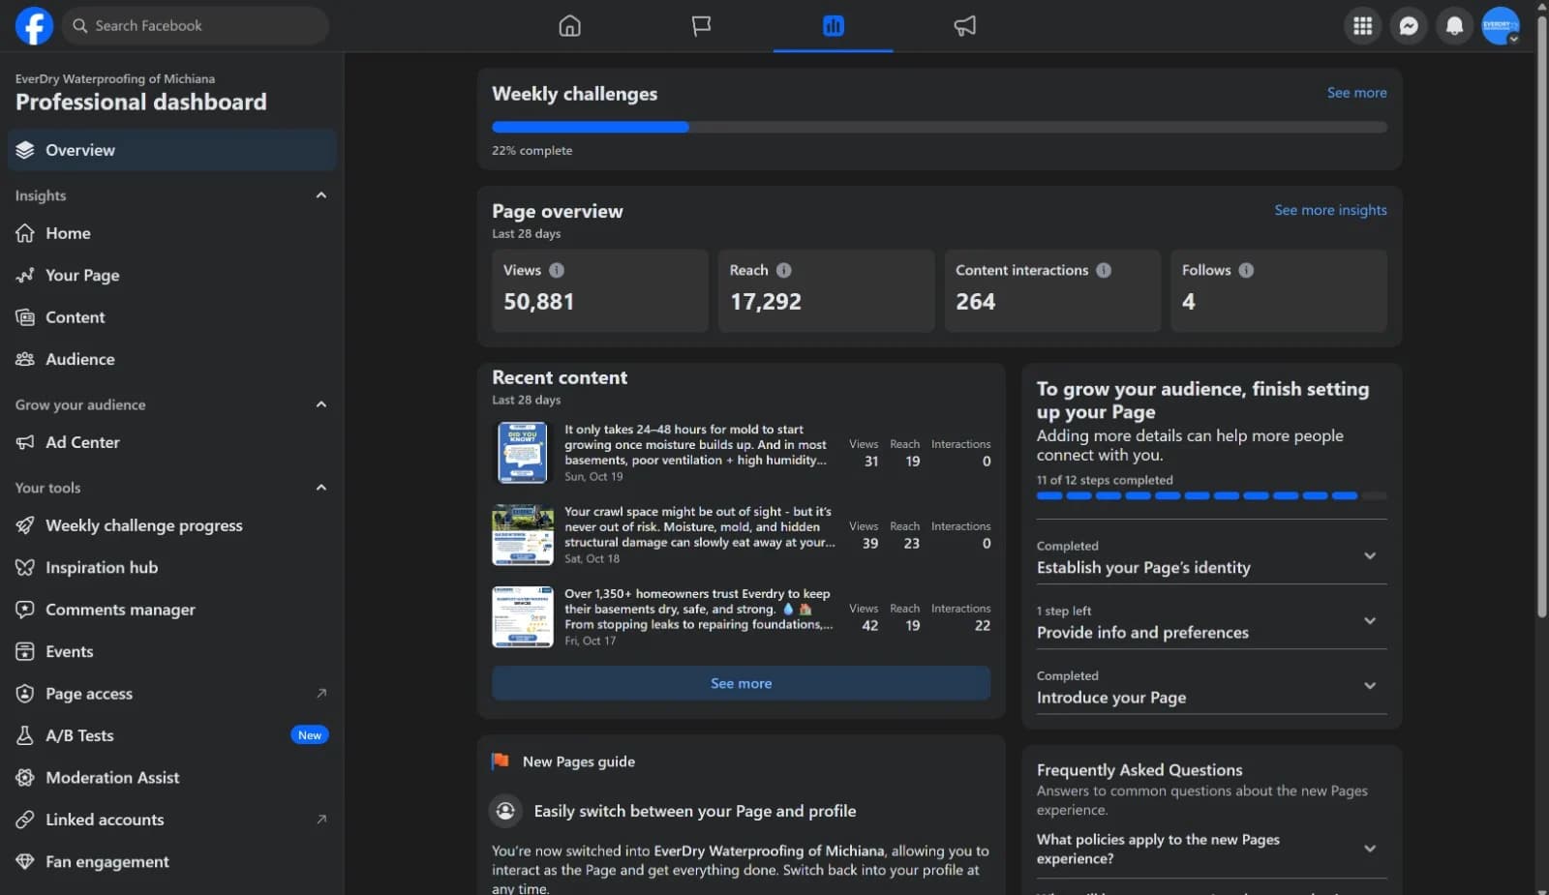Open the Pages flag icon in top navigation
The width and height of the screenshot is (1549, 895).
(x=702, y=26)
